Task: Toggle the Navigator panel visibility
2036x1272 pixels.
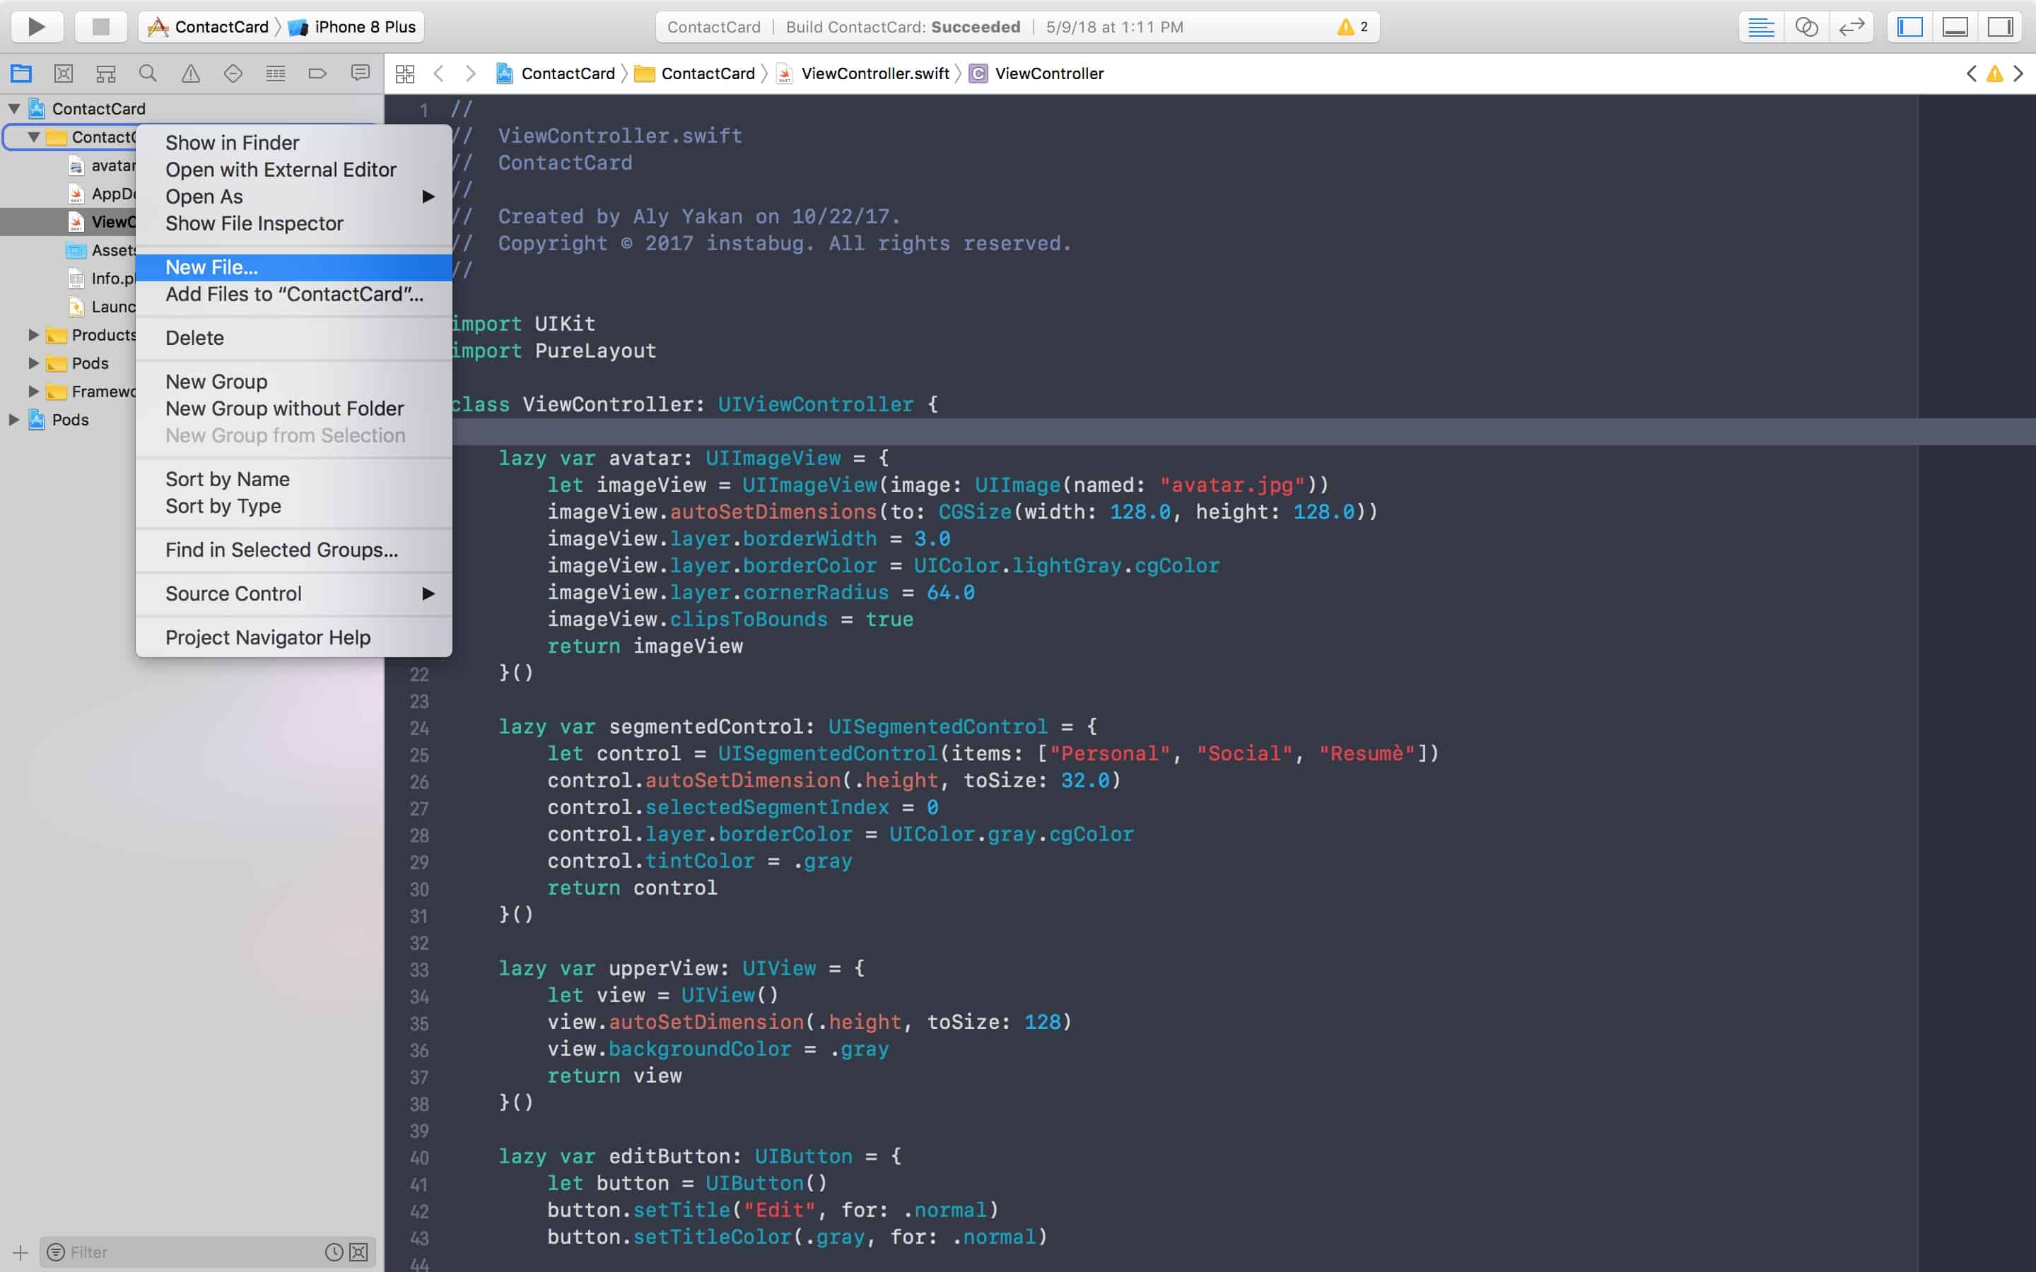Action: [x=1909, y=27]
